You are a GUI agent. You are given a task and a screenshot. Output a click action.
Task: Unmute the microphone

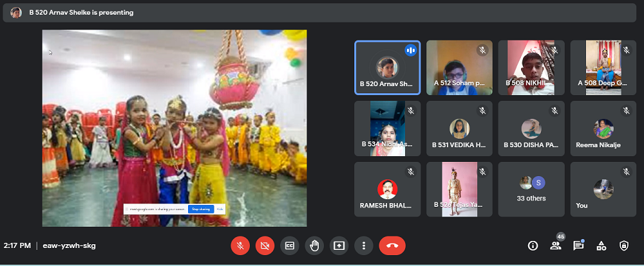point(240,245)
